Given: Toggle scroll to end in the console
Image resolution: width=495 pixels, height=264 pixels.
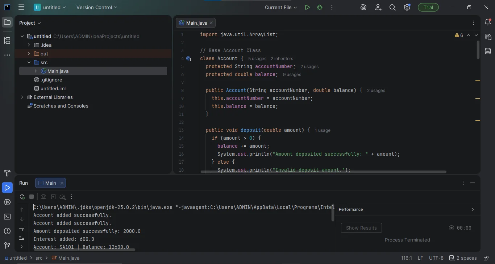Looking at the screenshot, I should (x=22, y=238).
